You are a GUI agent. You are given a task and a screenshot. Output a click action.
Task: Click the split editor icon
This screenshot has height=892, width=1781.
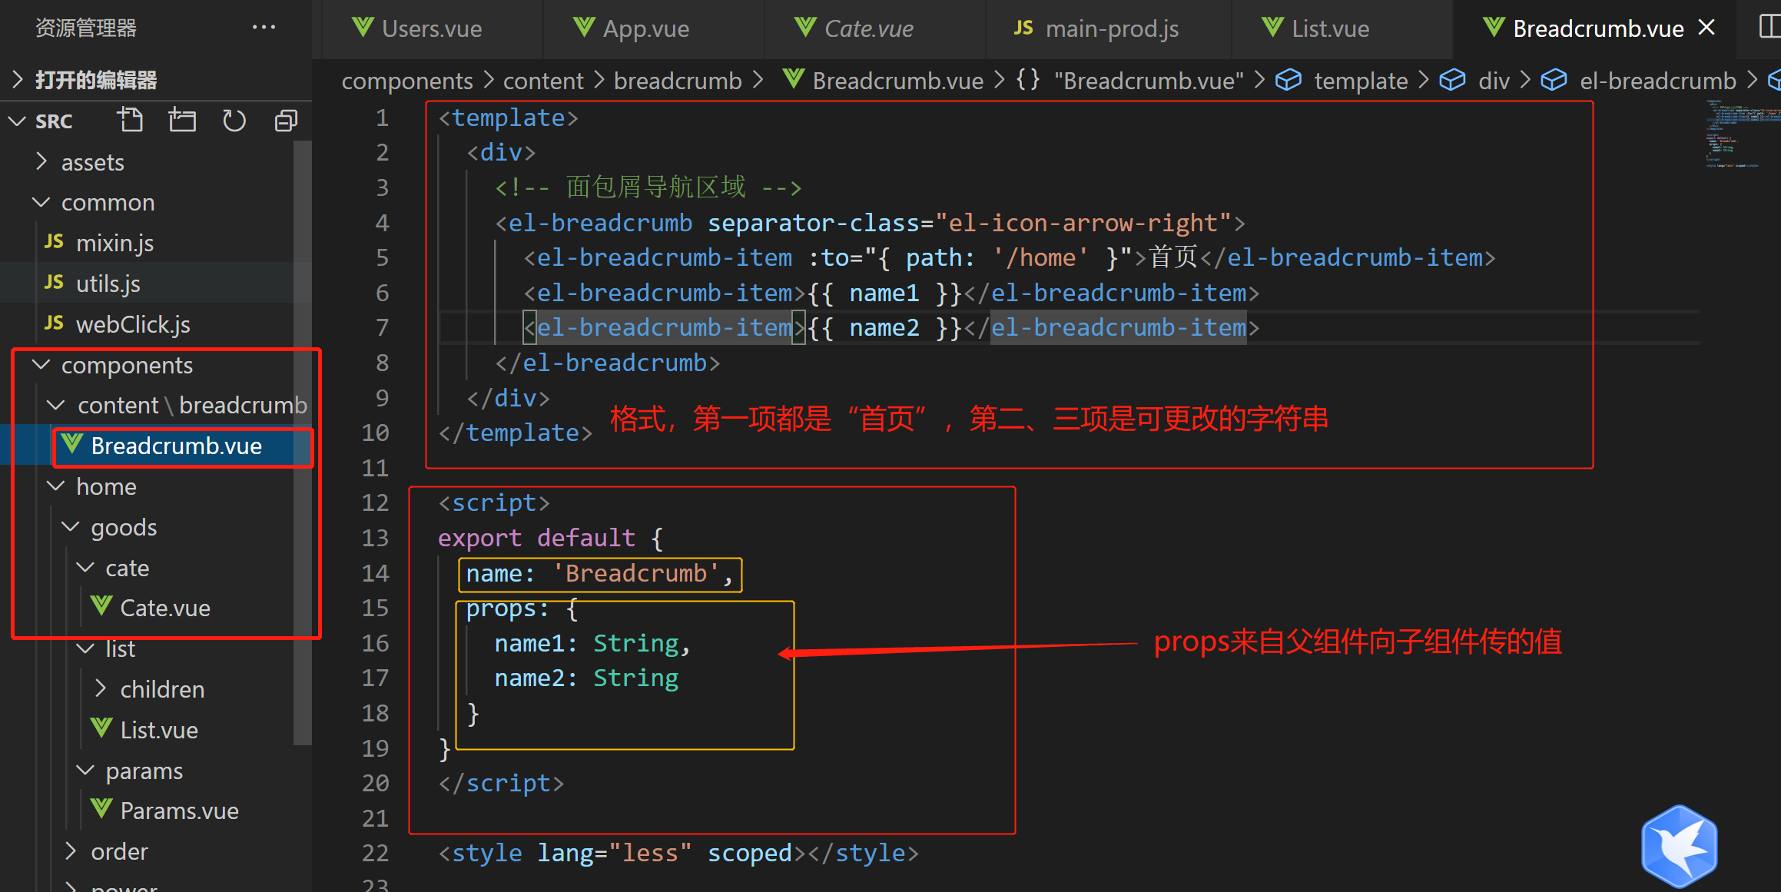pos(1769,28)
